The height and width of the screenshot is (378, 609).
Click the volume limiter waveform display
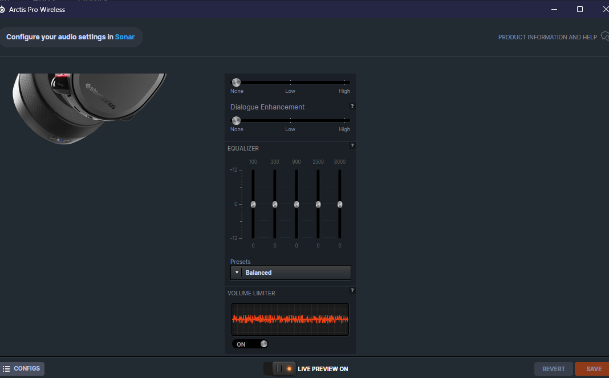[290, 319]
